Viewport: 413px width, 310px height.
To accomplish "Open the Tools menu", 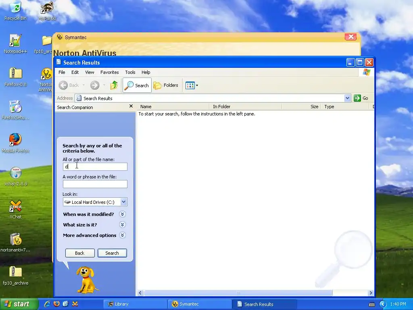I will [x=130, y=72].
